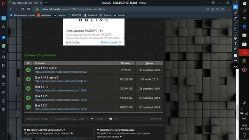
Task: Click the Размер column header
Action: [x=126, y=63]
